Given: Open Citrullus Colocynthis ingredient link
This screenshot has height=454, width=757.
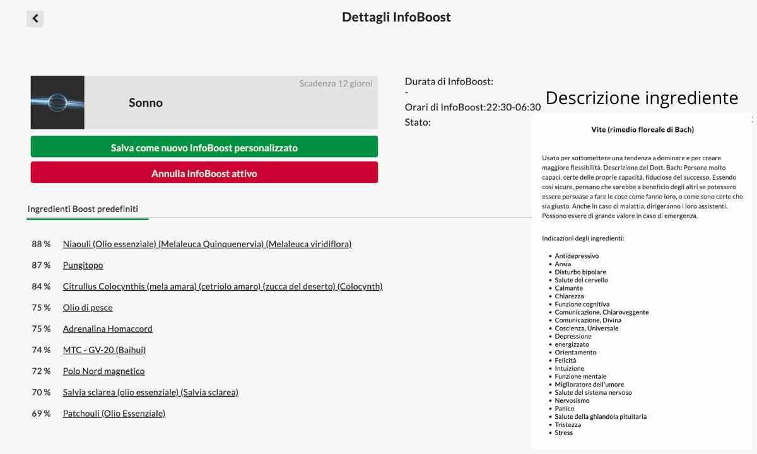Looking at the screenshot, I should (x=223, y=286).
